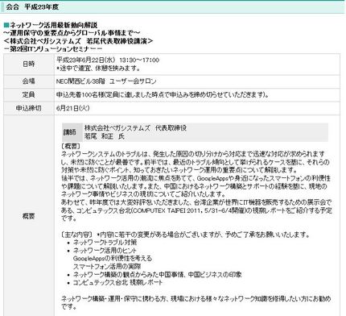Click the line '＜株式会社ベガシステムズ 若尾代表取締役講演＞'
The width and height of the screenshot is (346, 316).
tap(79, 41)
